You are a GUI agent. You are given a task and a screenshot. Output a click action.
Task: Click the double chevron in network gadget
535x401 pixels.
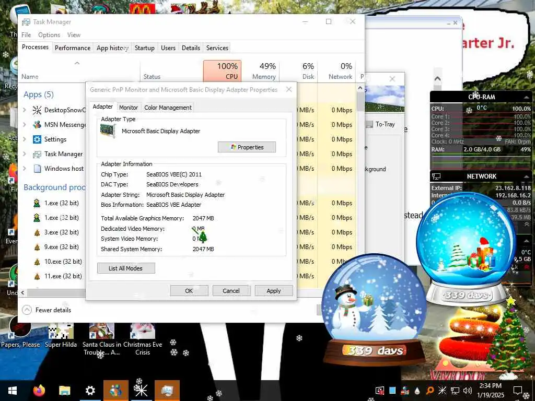527,225
